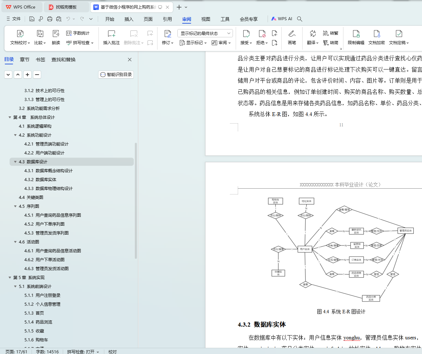Click the undo arrow icon
Viewport: 422px width, 354px height.
point(68,19)
